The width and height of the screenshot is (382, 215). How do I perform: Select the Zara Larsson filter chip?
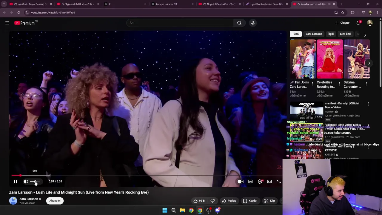(314, 34)
